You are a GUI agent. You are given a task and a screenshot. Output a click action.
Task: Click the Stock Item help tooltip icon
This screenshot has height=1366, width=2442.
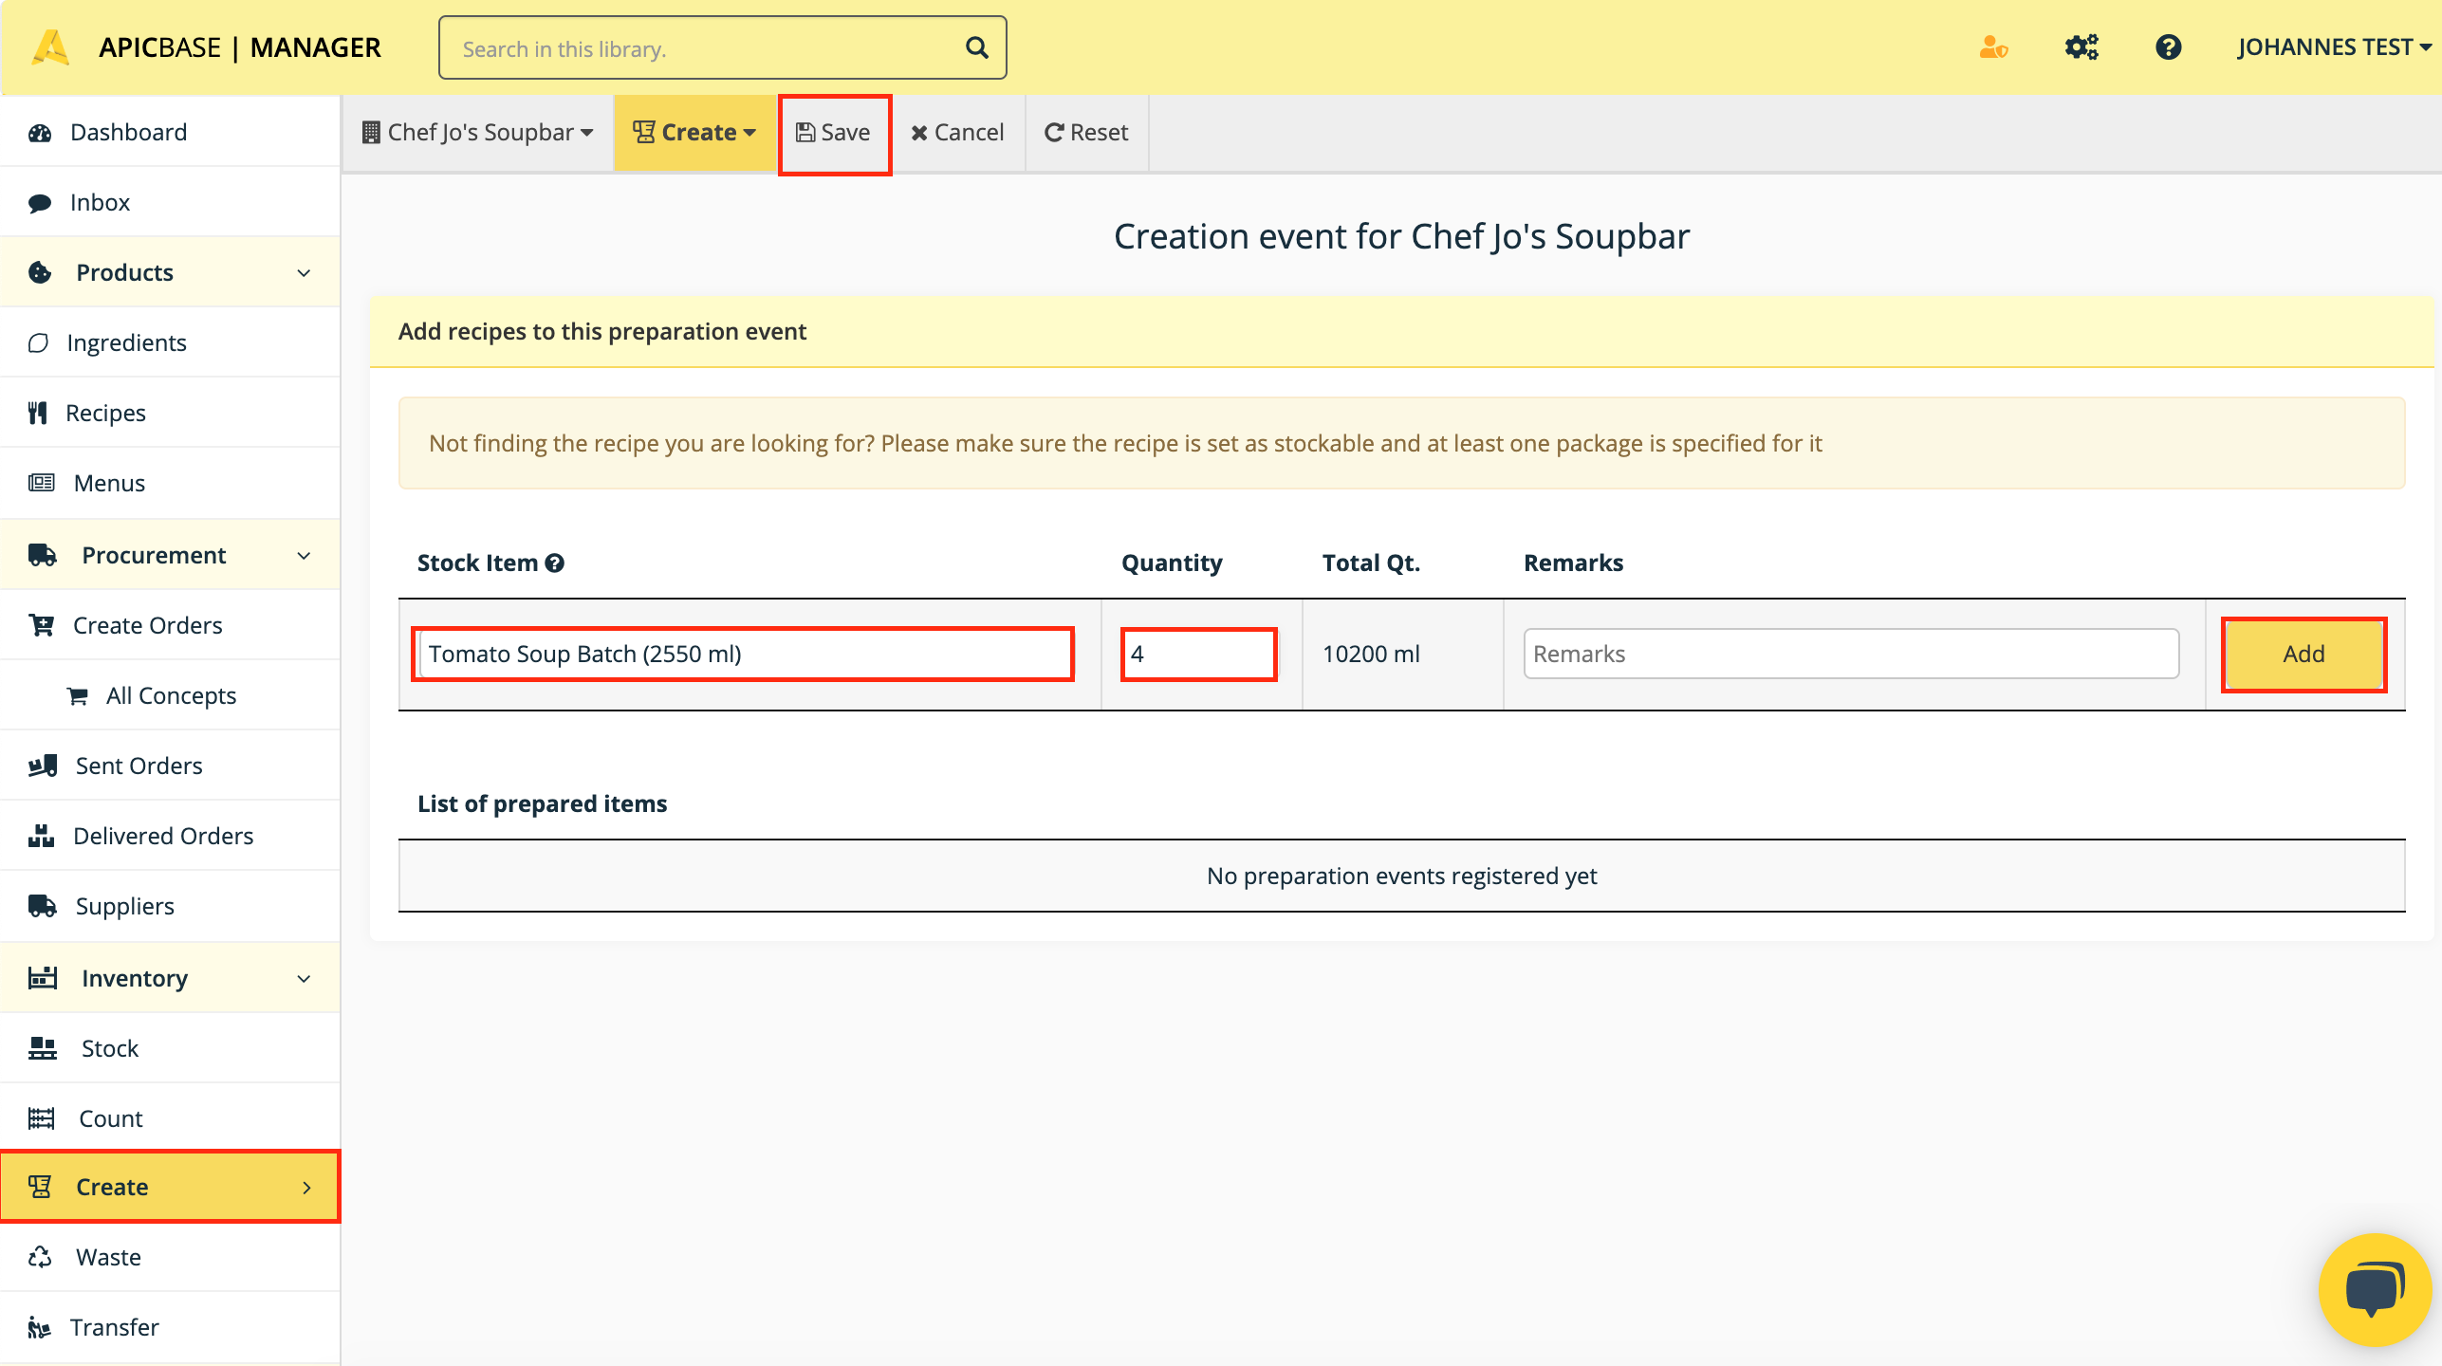pos(555,563)
